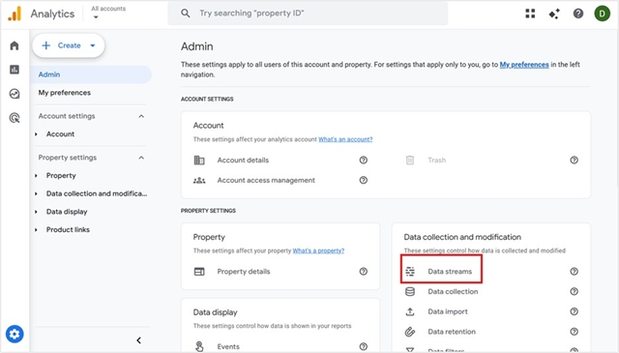Viewport: 619px width, 353px height.
Task: Open help for Data streams
Action: tap(574, 271)
